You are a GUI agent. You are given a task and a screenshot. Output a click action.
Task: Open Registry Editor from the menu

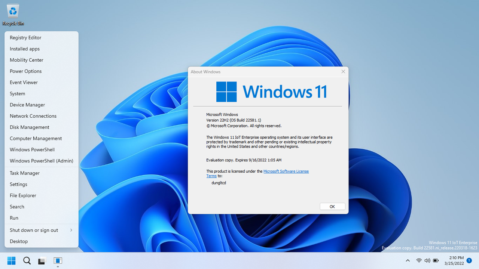[x=42, y=38]
